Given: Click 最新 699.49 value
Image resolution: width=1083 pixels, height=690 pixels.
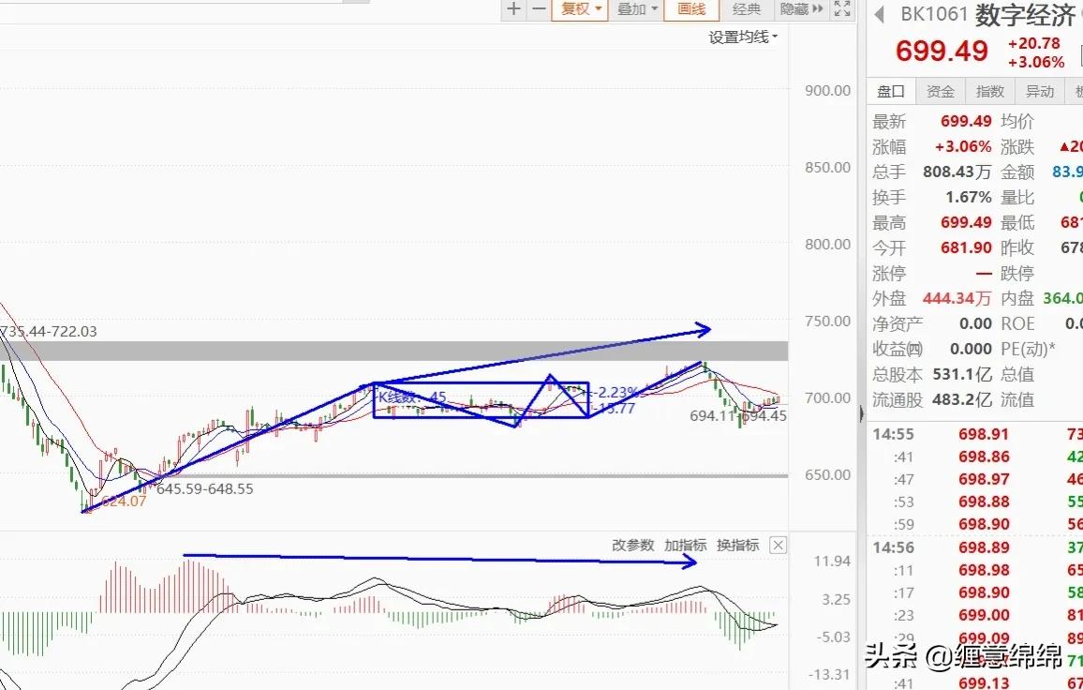Looking at the screenshot, I should (x=966, y=122).
